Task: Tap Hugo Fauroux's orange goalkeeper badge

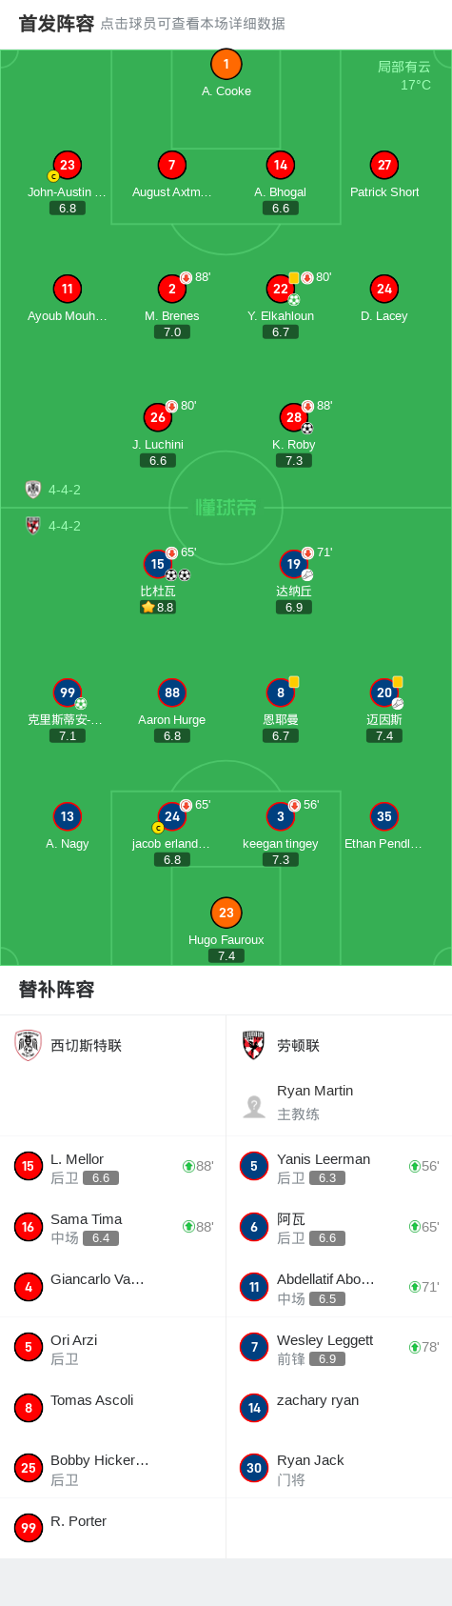Action: click(226, 913)
